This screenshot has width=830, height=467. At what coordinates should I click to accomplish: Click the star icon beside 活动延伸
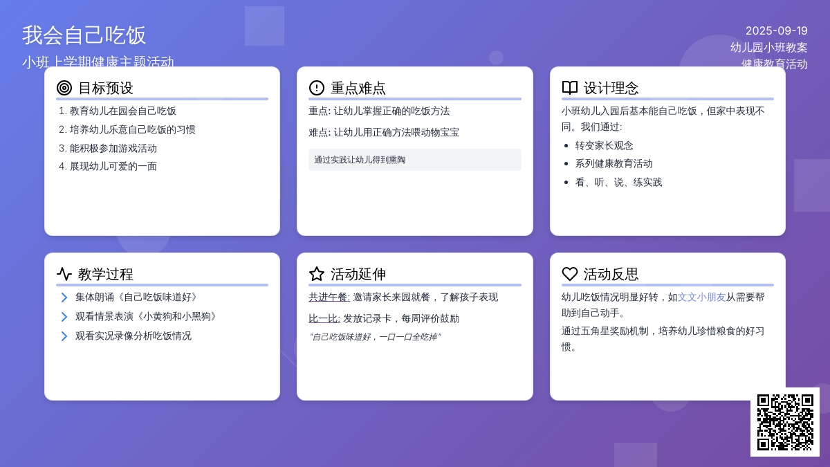coord(317,274)
